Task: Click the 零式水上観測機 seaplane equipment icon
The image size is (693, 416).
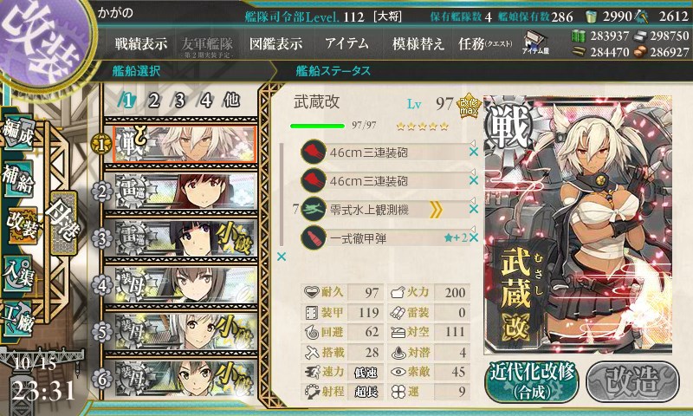Action: point(313,210)
